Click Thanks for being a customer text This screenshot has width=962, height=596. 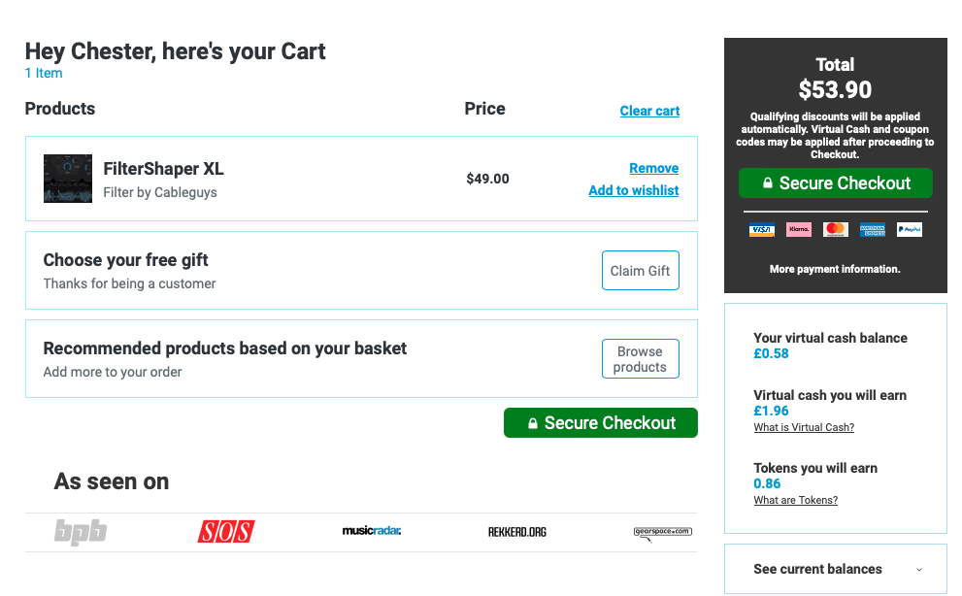(x=129, y=283)
